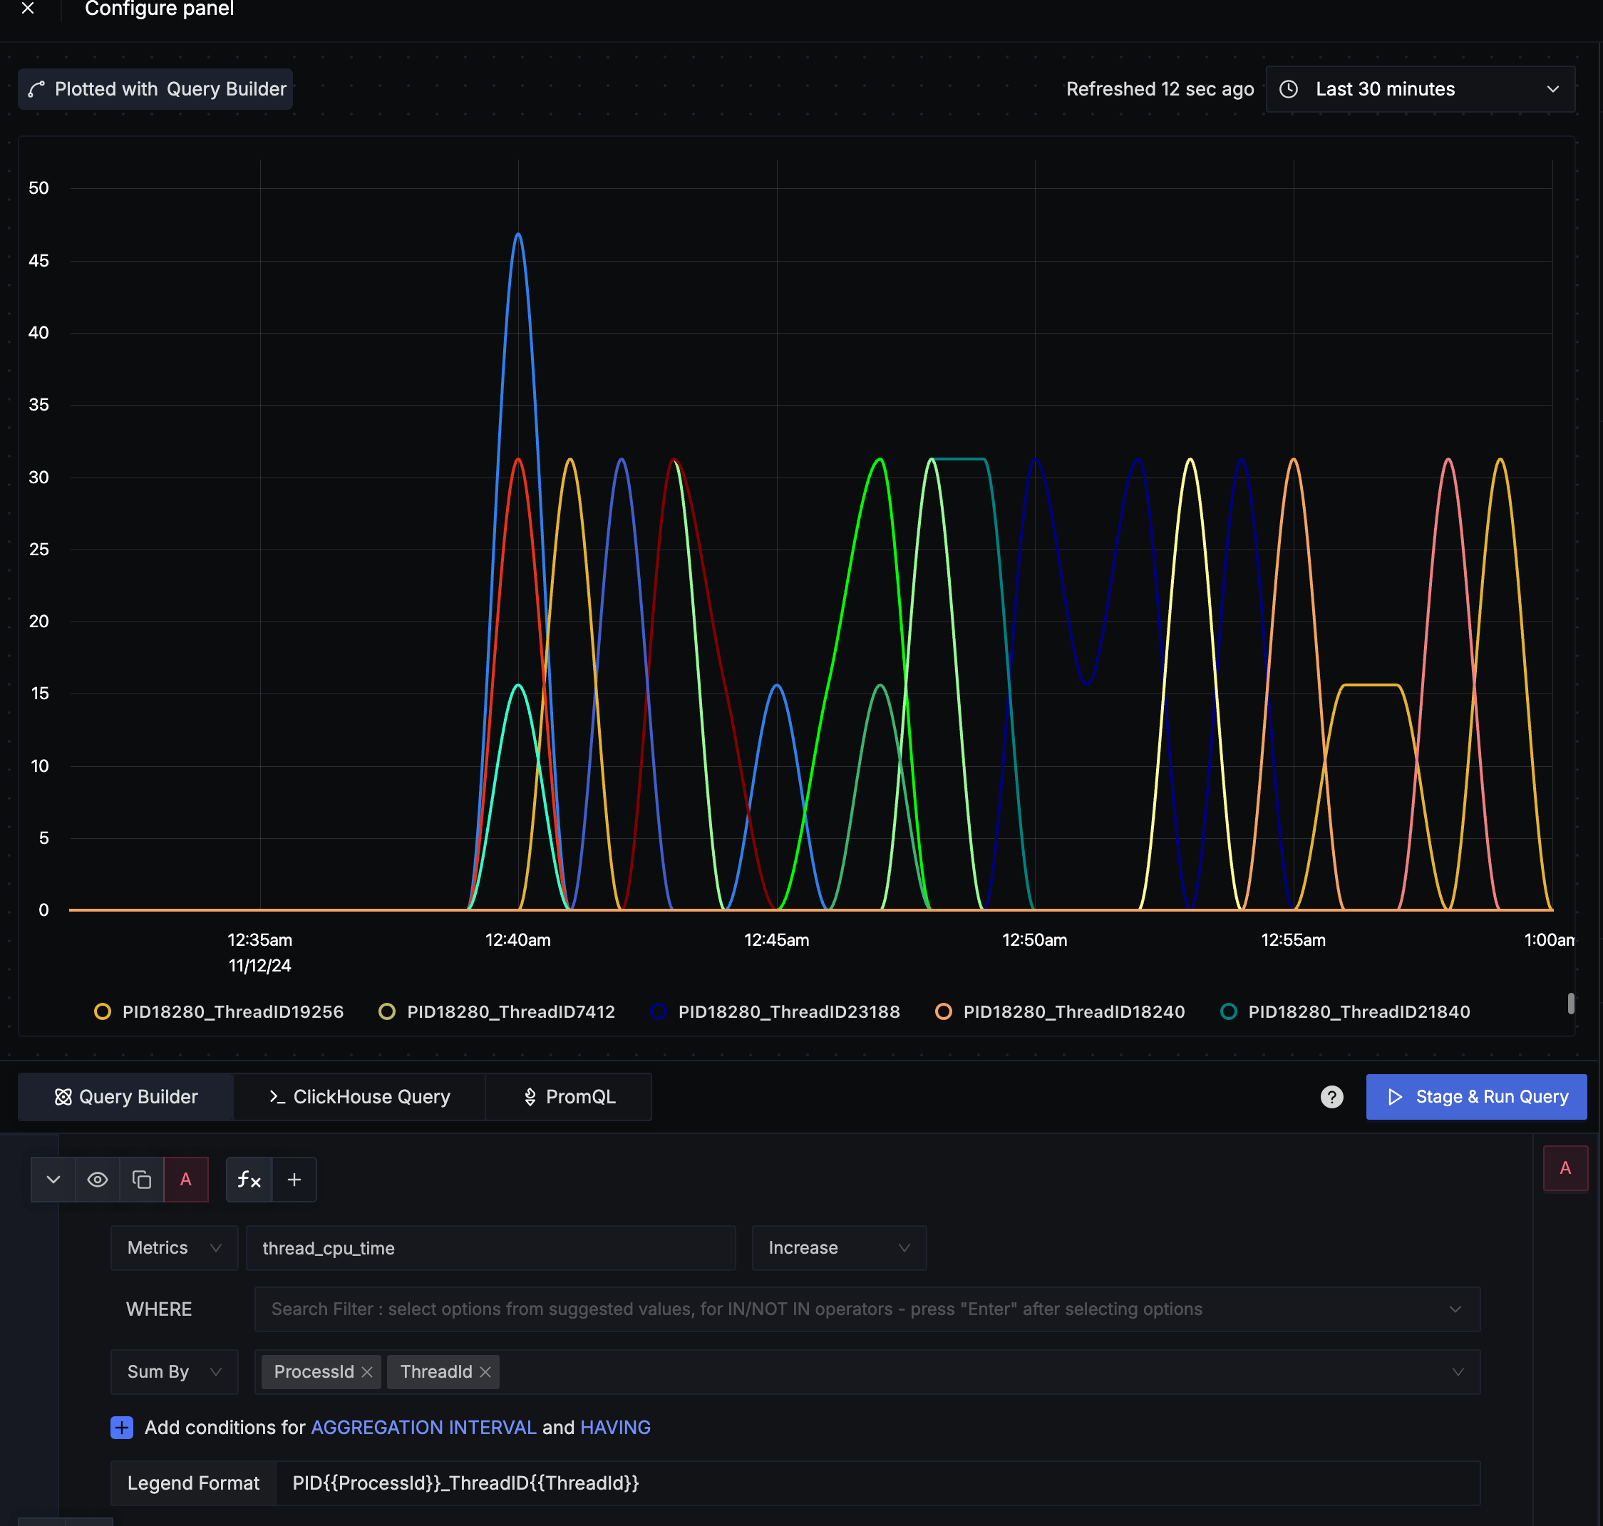
Task: Toggle query A visibility eye icon
Action: pos(98,1180)
